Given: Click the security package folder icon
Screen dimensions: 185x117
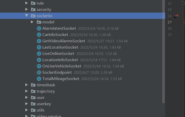Looking at the screenshot, I should [33, 10].
